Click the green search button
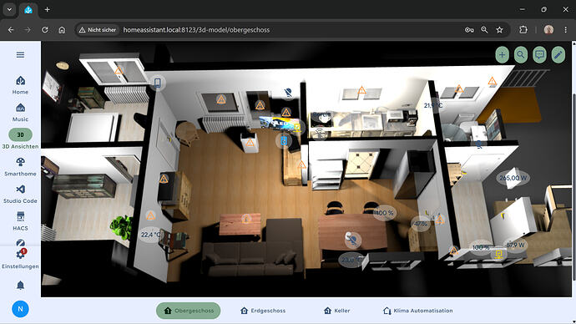The height and width of the screenshot is (324, 576). tap(521, 55)
